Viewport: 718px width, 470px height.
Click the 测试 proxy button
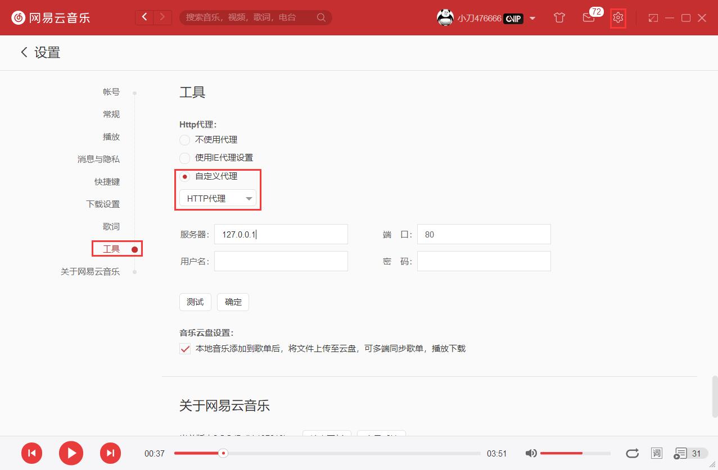[x=195, y=302]
